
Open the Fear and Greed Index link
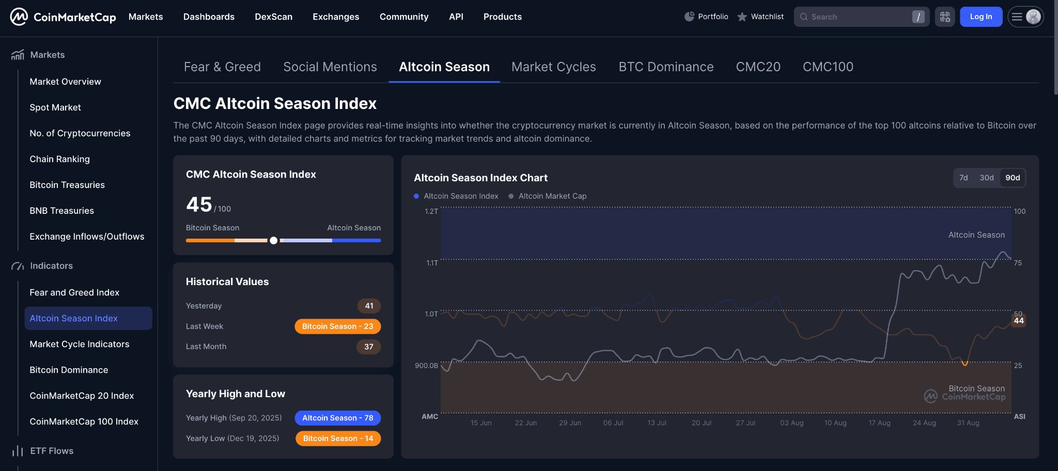click(x=74, y=292)
